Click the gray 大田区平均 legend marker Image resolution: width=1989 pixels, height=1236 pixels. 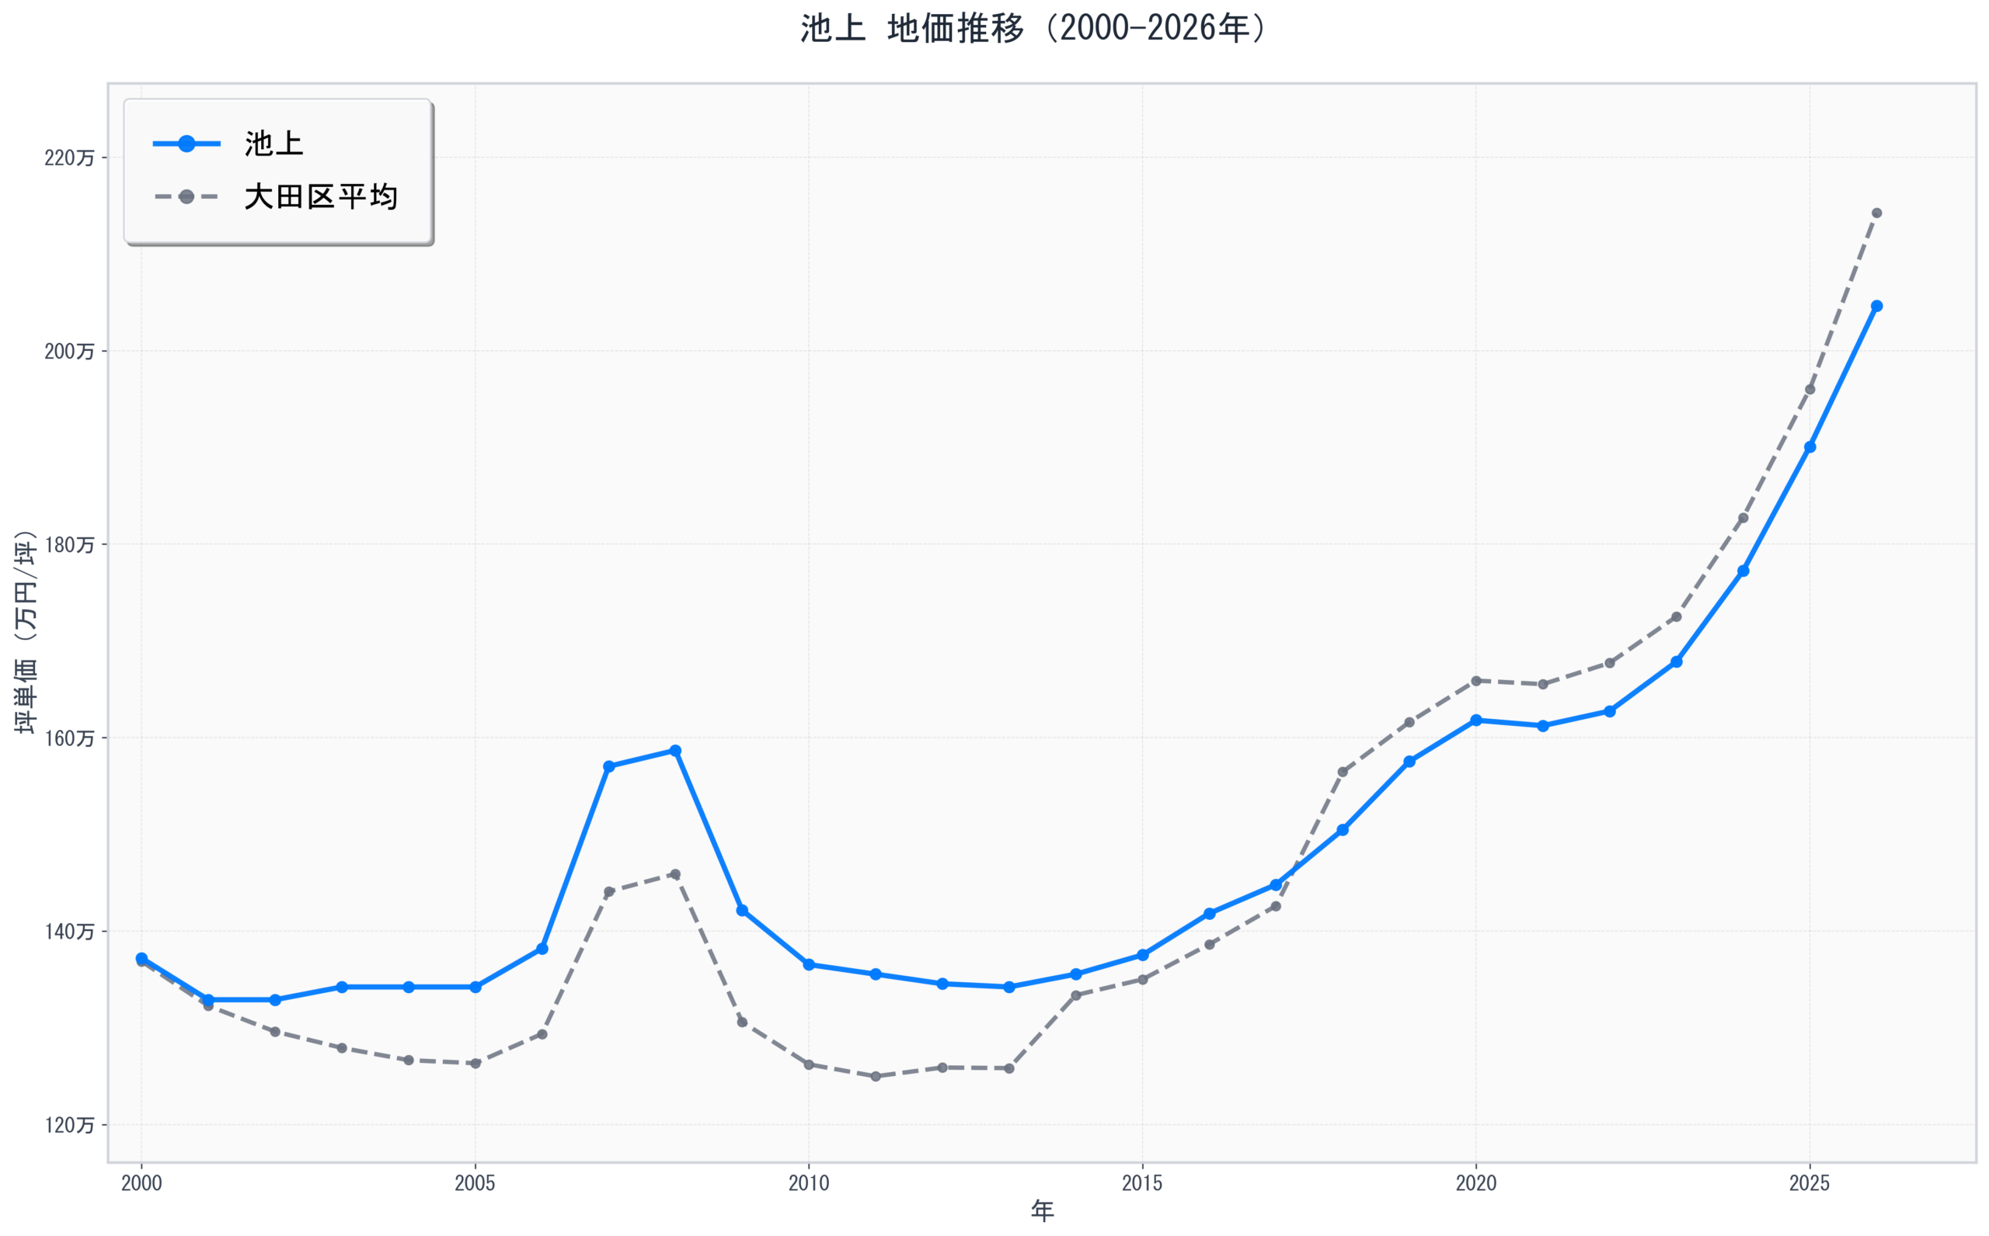186,197
